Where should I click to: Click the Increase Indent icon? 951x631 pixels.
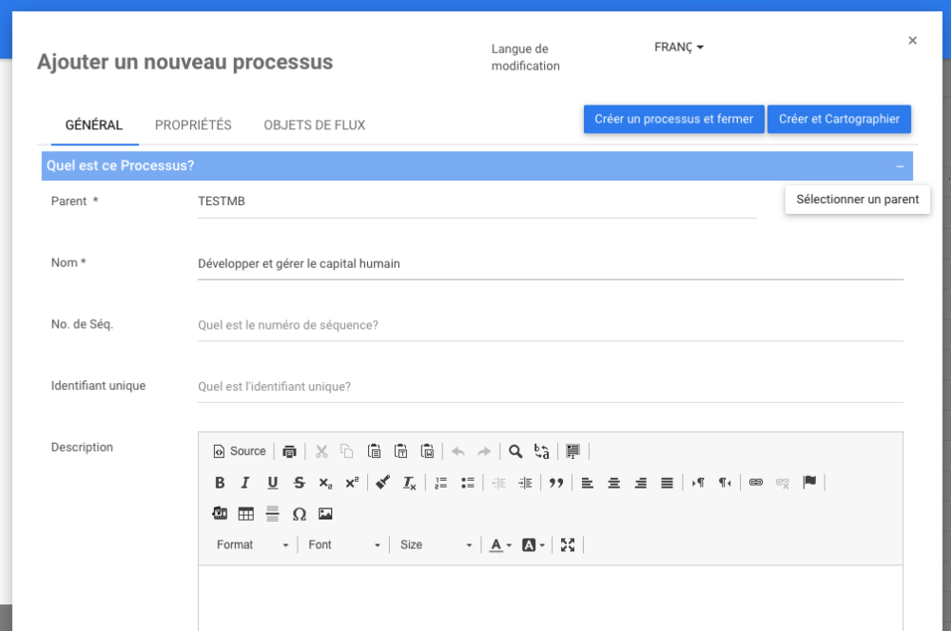(525, 483)
